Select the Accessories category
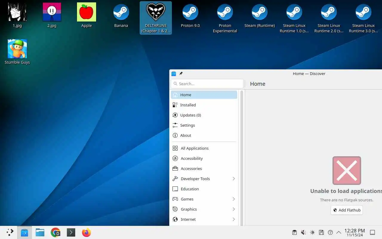This screenshot has width=382, height=239. (204, 168)
